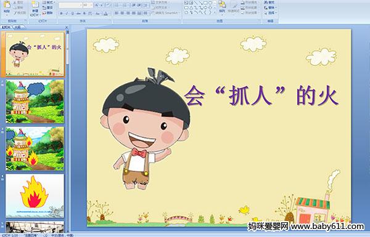This screenshot has height=237, width=370.
Task: Switch to the Outline tab in the left pane
Action: (x=17, y=27)
